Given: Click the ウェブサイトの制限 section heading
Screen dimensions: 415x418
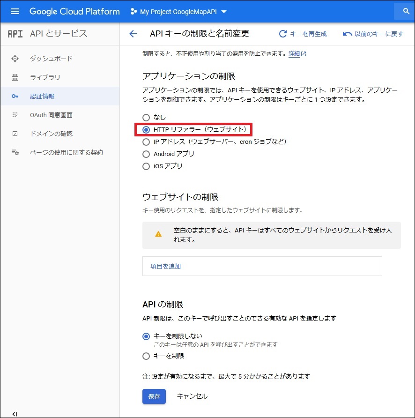Looking at the screenshot, I should pyautogui.click(x=180, y=197).
